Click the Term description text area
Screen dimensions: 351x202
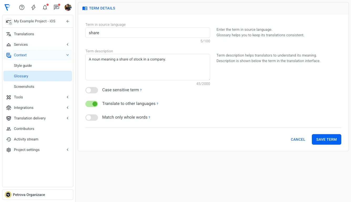pyautogui.click(x=148, y=67)
